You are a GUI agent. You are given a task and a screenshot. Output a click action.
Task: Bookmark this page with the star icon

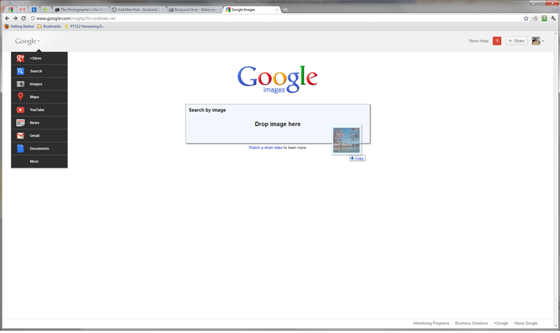(526, 18)
